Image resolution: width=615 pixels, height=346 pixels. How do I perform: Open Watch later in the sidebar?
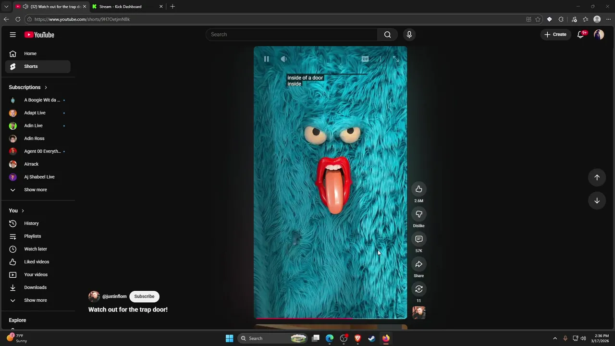tap(38, 249)
